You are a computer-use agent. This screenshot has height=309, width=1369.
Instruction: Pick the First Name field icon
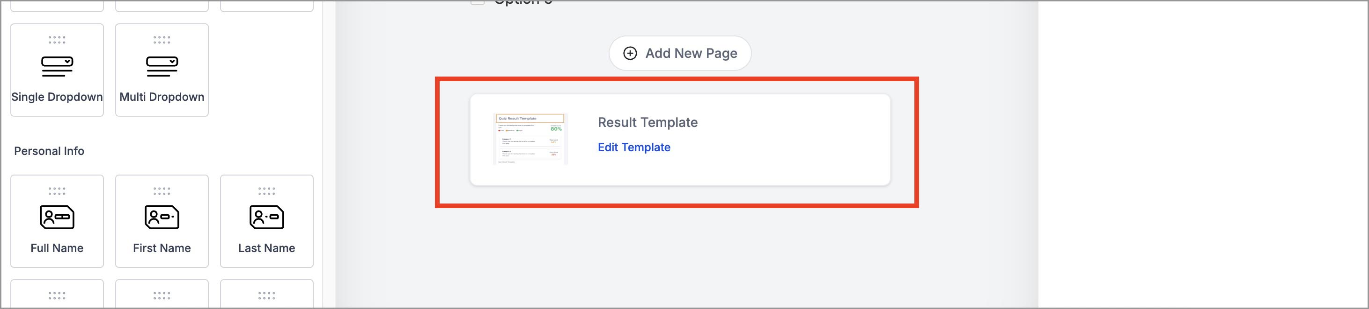coord(162,217)
